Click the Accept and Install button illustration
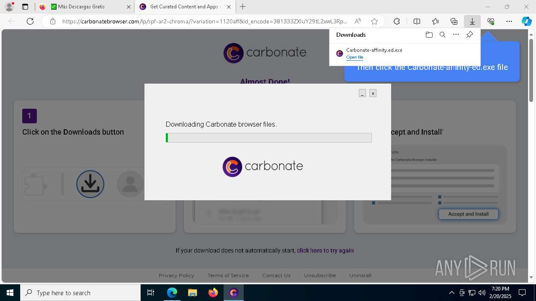This screenshot has height=301, width=536. pos(468,214)
